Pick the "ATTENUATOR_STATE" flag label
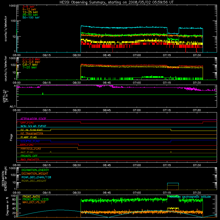 click(33, 119)
